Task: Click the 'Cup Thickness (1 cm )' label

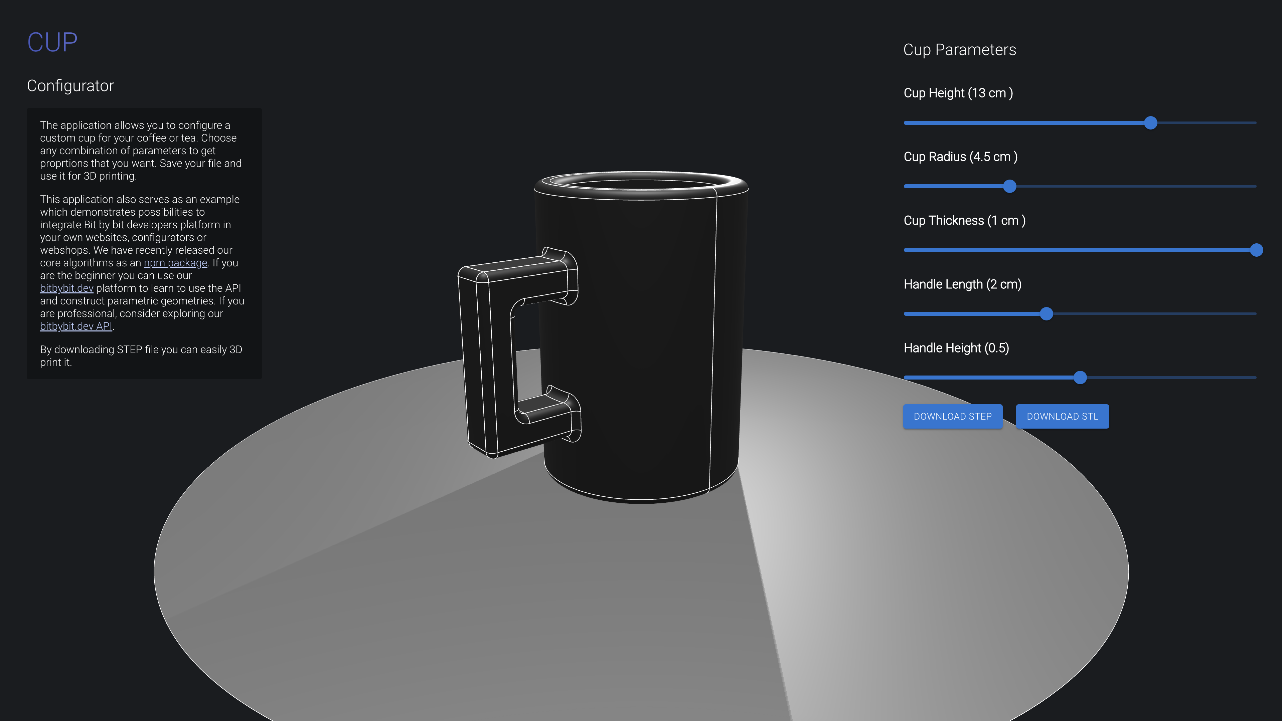Action: (964, 220)
